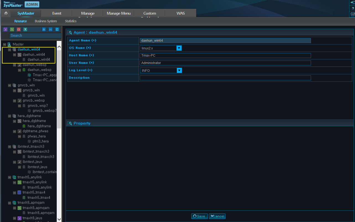Open the SysMaster main tab
The height and width of the screenshot is (222, 355).
point(26,13)
